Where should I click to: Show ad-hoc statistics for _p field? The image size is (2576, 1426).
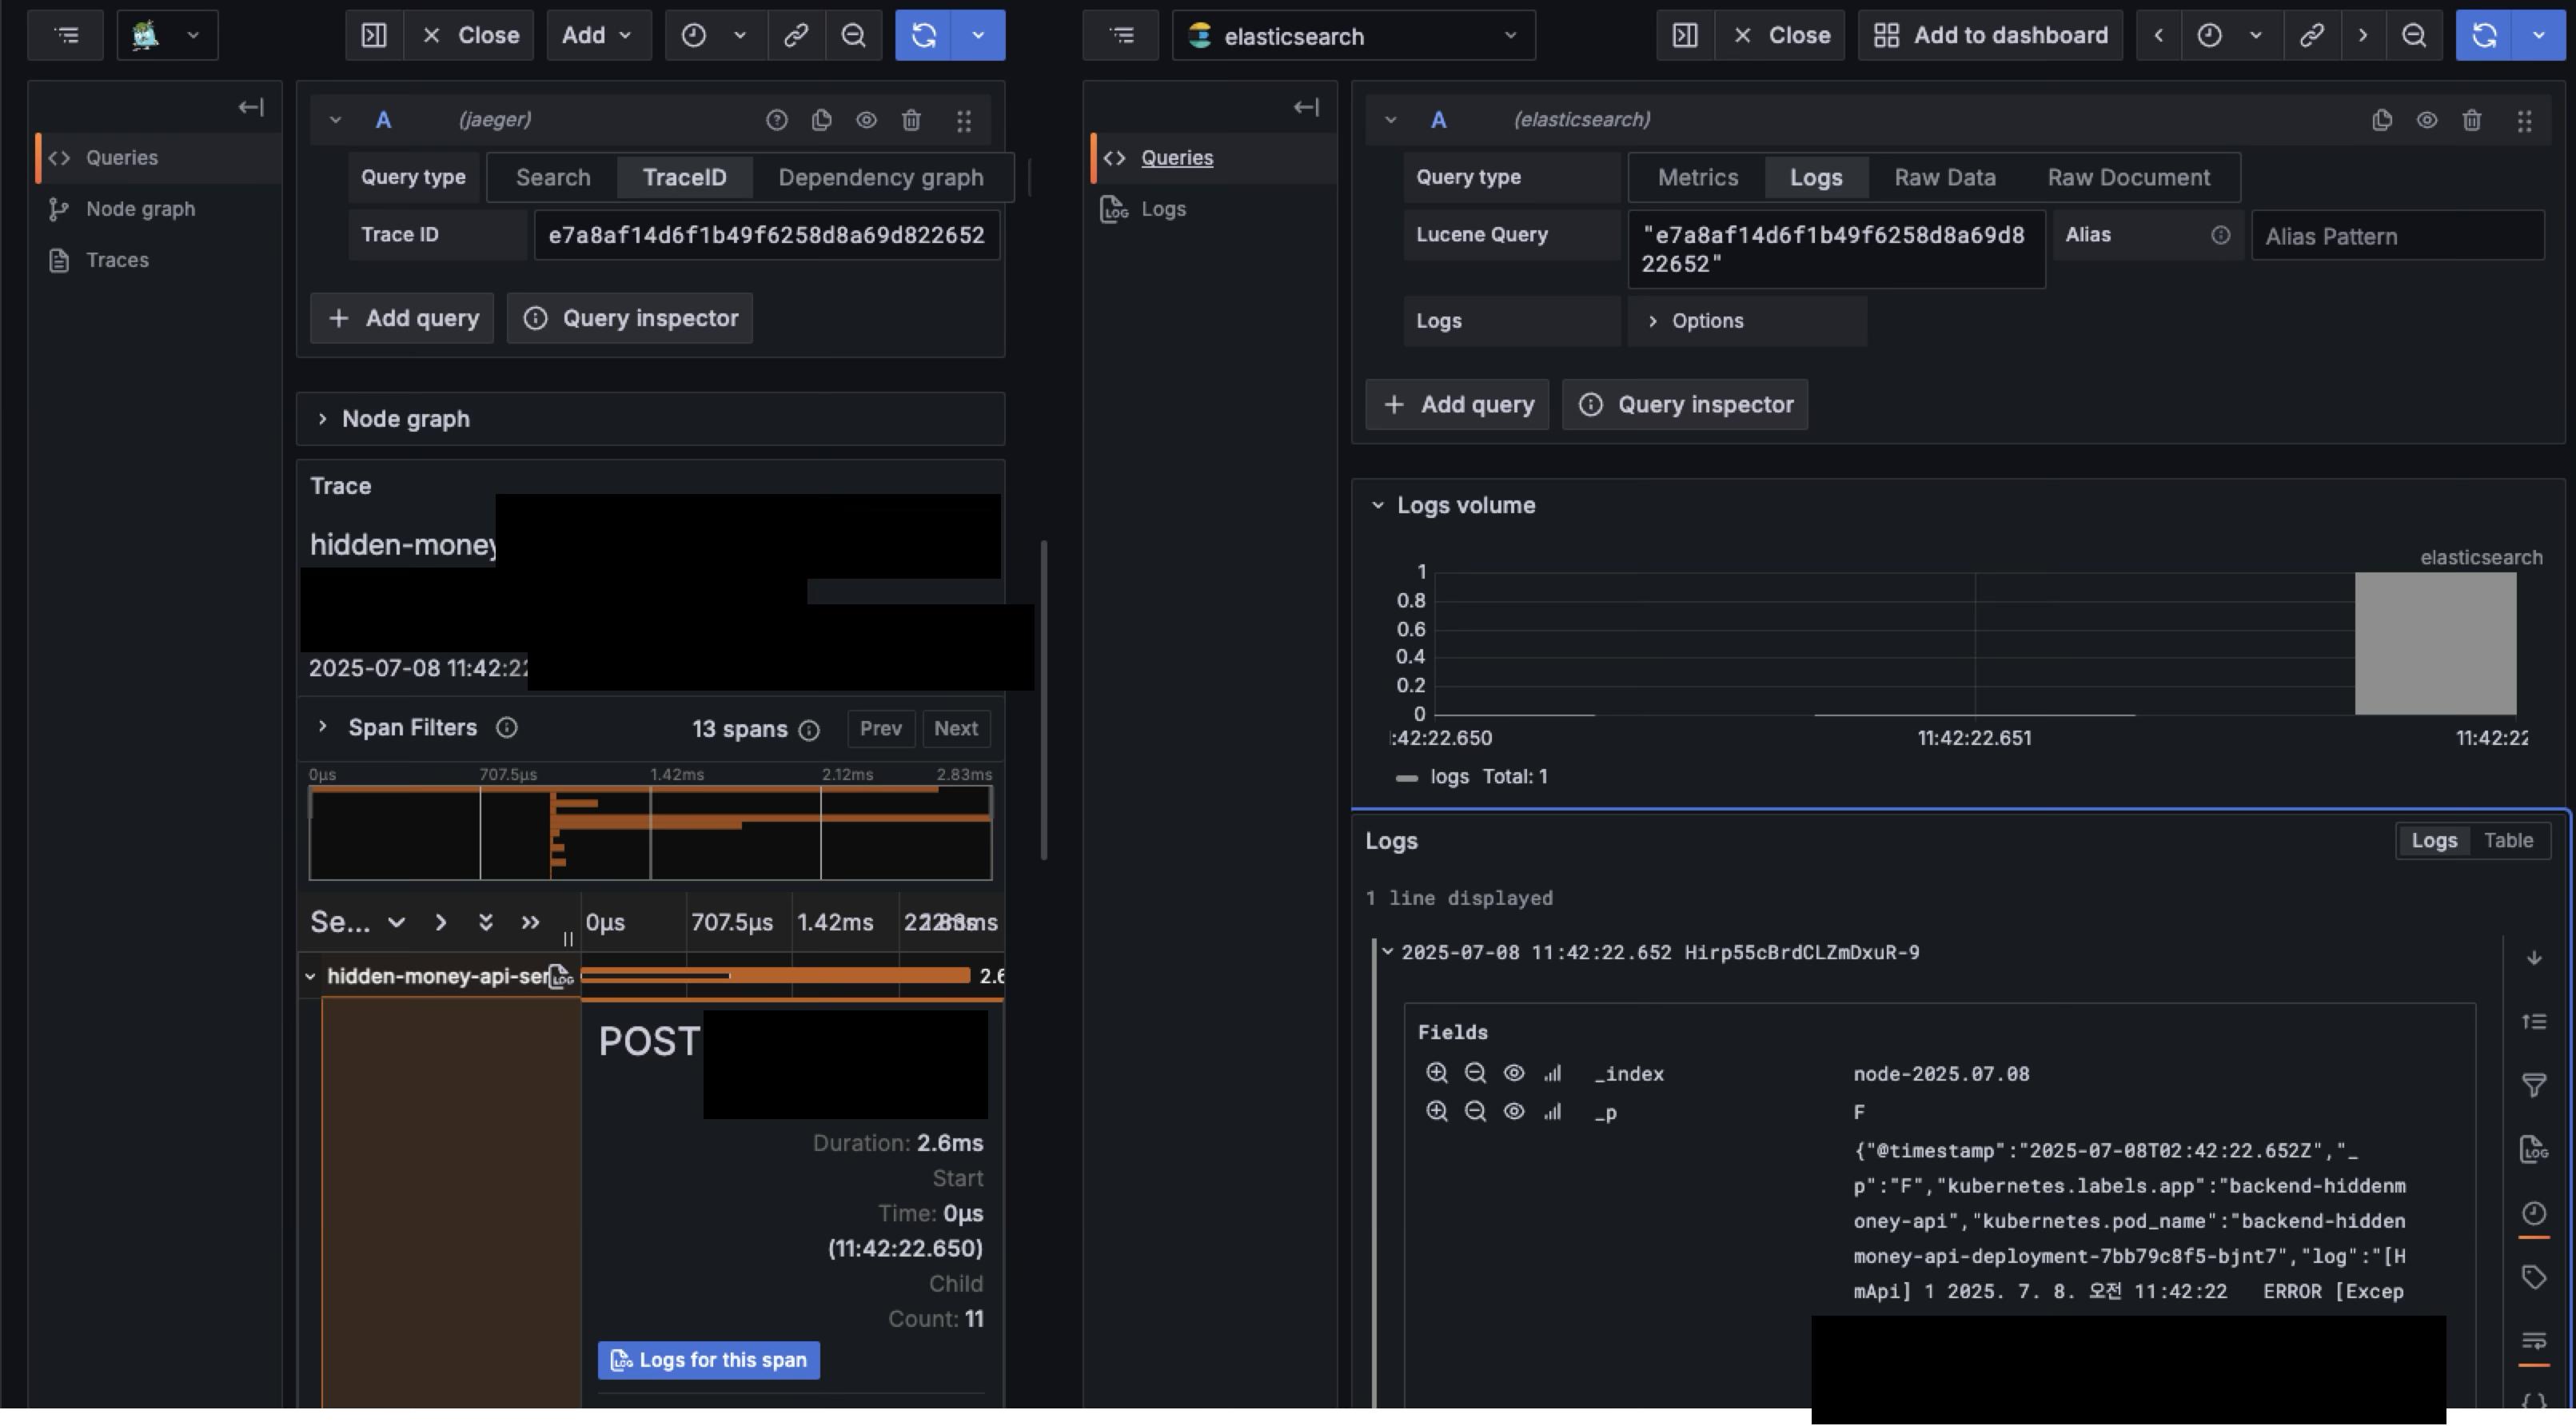click(x=1552, y=1112)
